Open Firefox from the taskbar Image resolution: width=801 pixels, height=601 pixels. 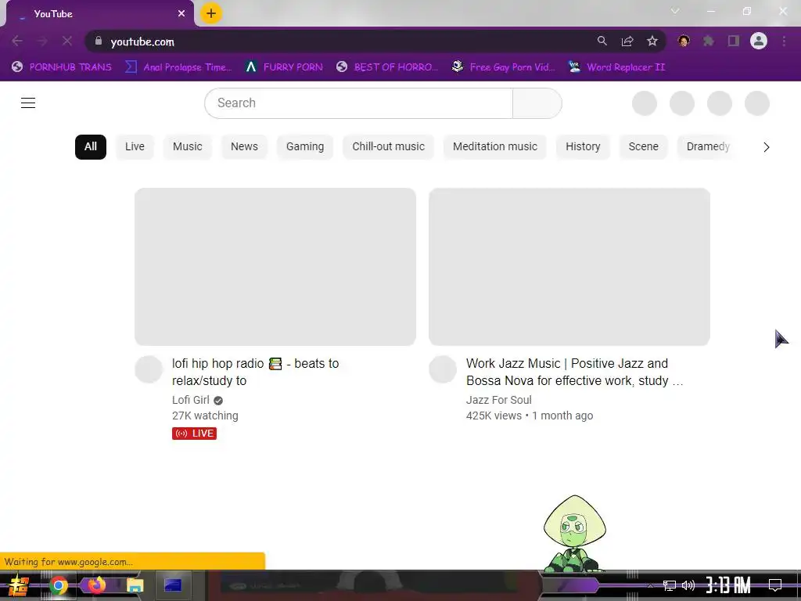(96, 585)
